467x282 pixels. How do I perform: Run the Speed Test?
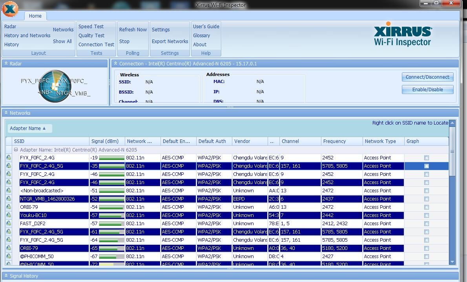[91, 27]
